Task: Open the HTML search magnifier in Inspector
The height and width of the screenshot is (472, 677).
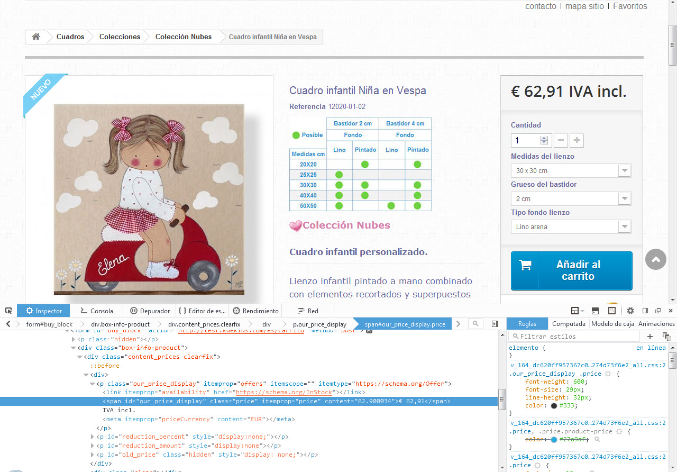Action: click(x=476, y=324)
